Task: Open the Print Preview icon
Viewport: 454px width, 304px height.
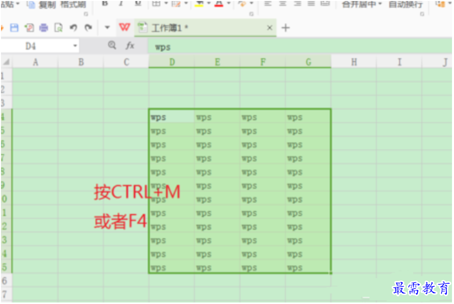Action: coord(59,28)
